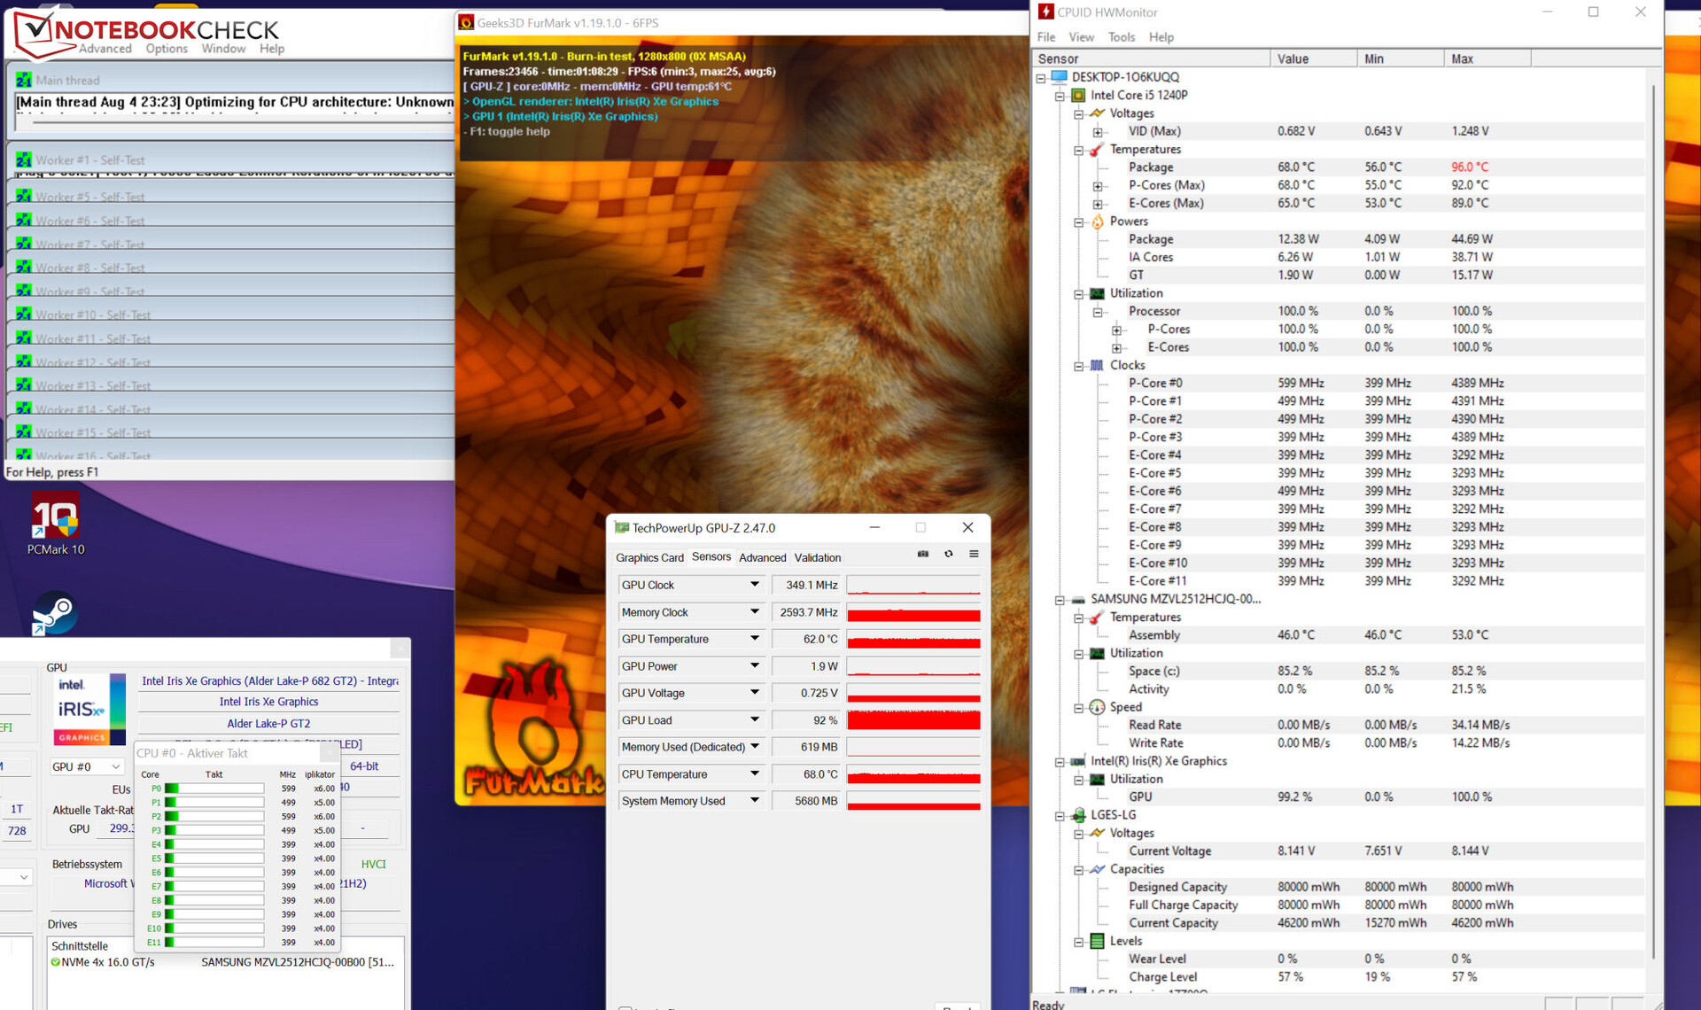Click FurMark title bar app icon
The height and width of the screenshot is (1010, 1701).
click(x=466, y=22)
